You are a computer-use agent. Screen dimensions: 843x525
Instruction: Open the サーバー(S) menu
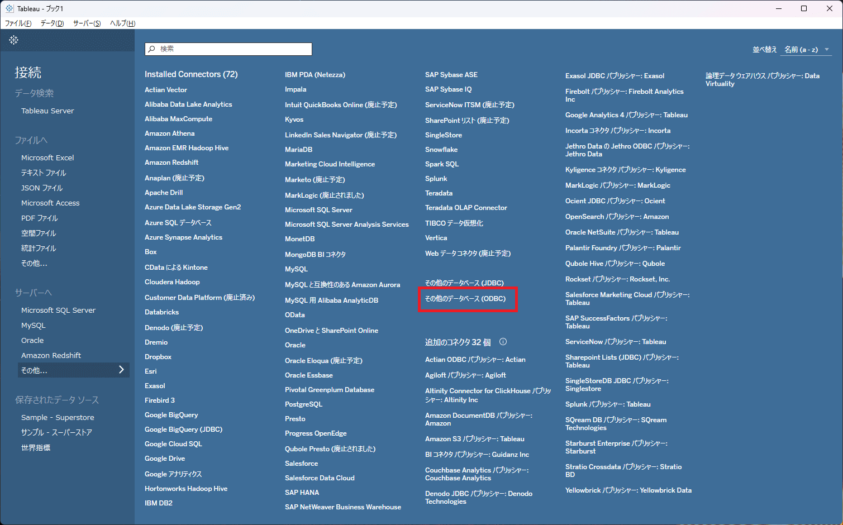click(x=87, y=23)
